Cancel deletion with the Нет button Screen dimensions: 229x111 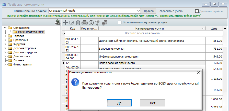(x=153, y=103)
